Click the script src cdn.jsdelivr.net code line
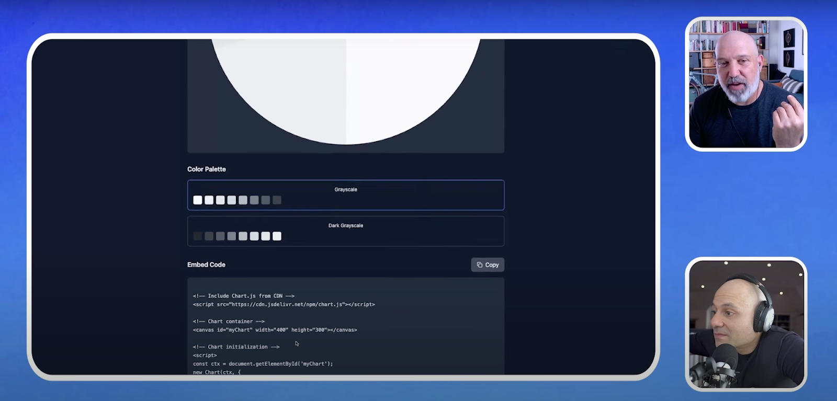This screenshot has width=837, height=401. click(284, 304)
